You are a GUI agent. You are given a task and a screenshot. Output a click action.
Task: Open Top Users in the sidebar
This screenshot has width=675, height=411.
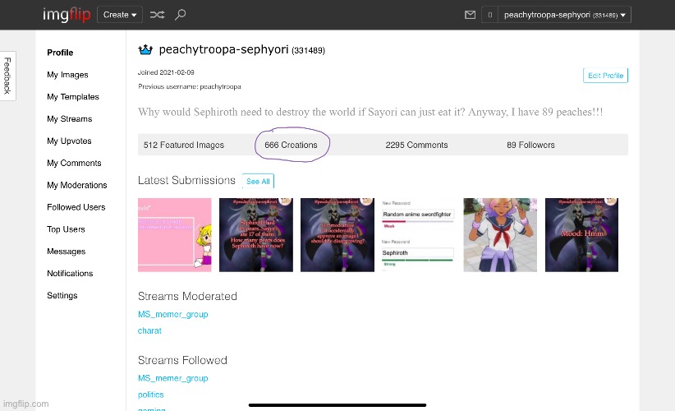(x=66, y=229)
